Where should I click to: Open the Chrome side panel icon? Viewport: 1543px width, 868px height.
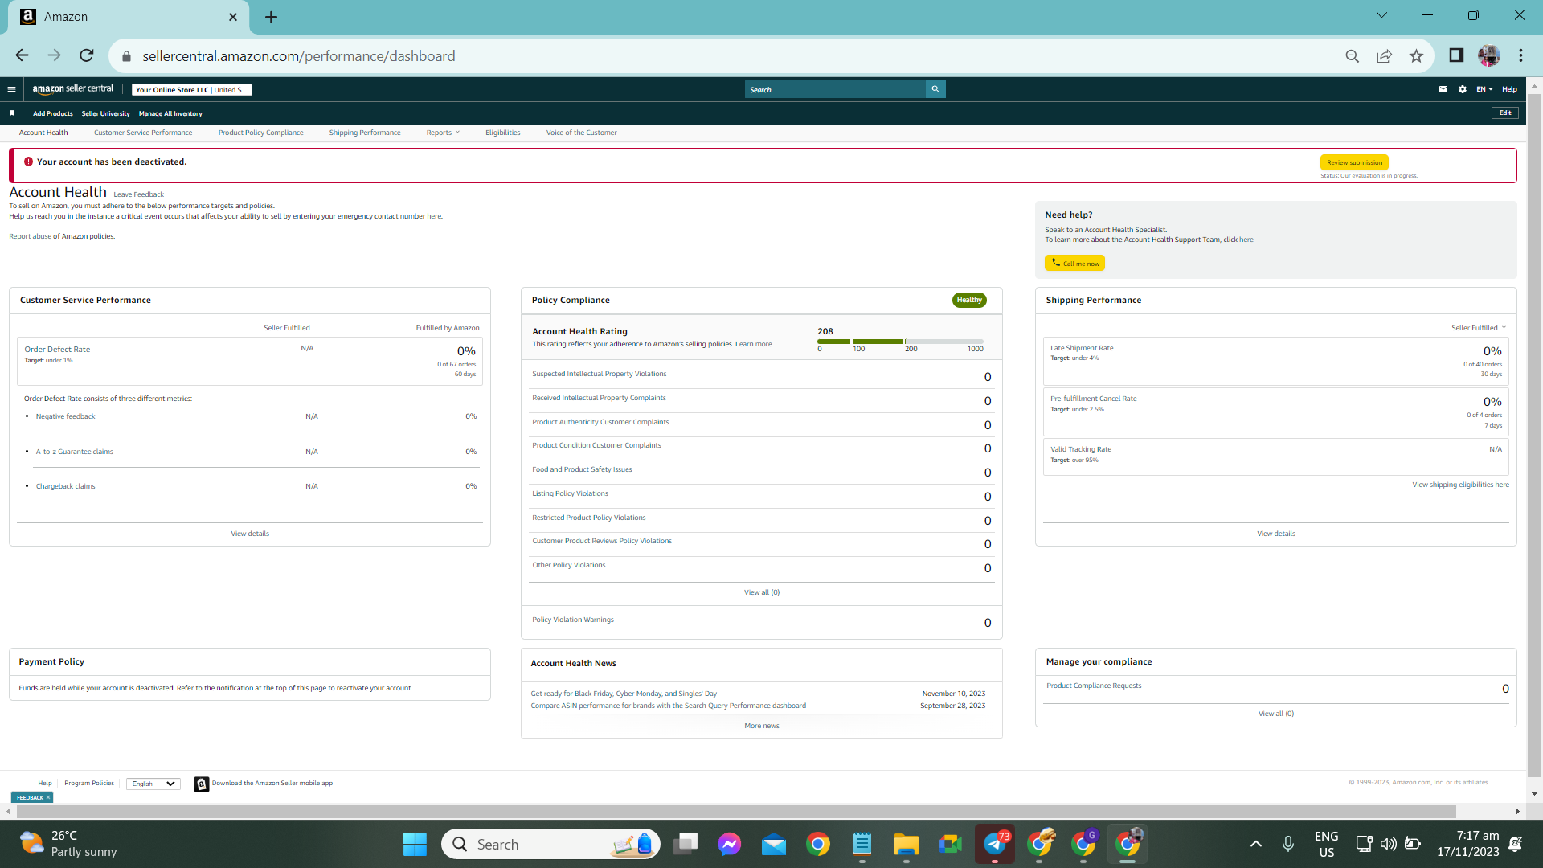[x=1456, y=55]
